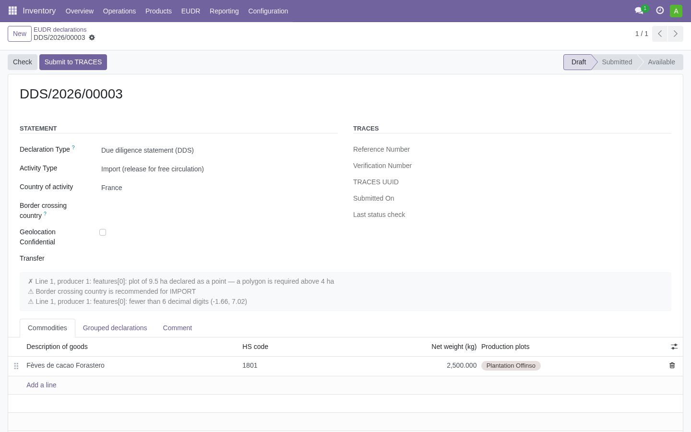Viewport: 691px width, 432px height.
Task: Open the Border crossing country field
Action: 219,206
